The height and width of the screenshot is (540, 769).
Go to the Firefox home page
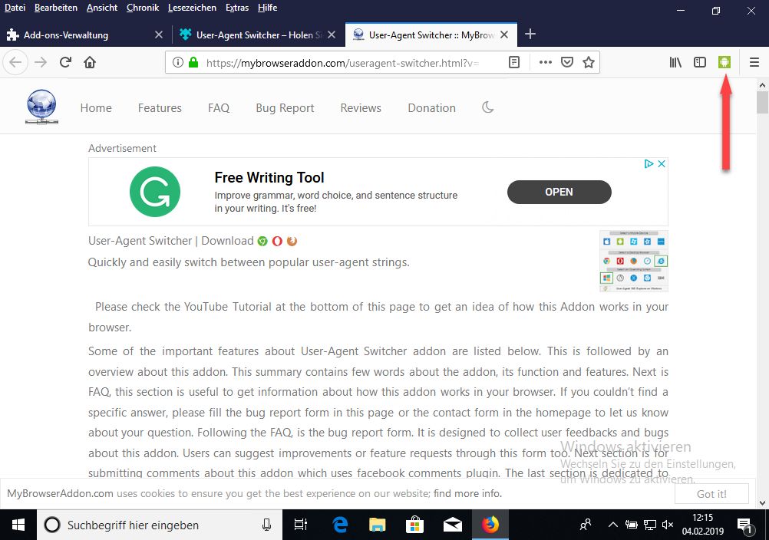[90, 62]
